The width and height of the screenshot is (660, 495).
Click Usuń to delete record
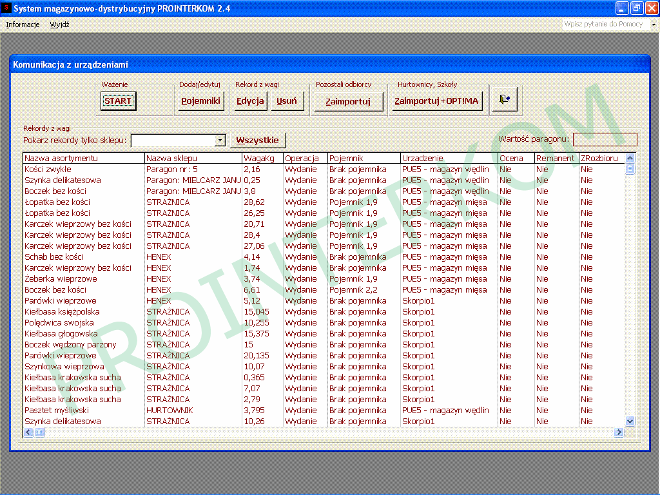[x=287, y=101]
